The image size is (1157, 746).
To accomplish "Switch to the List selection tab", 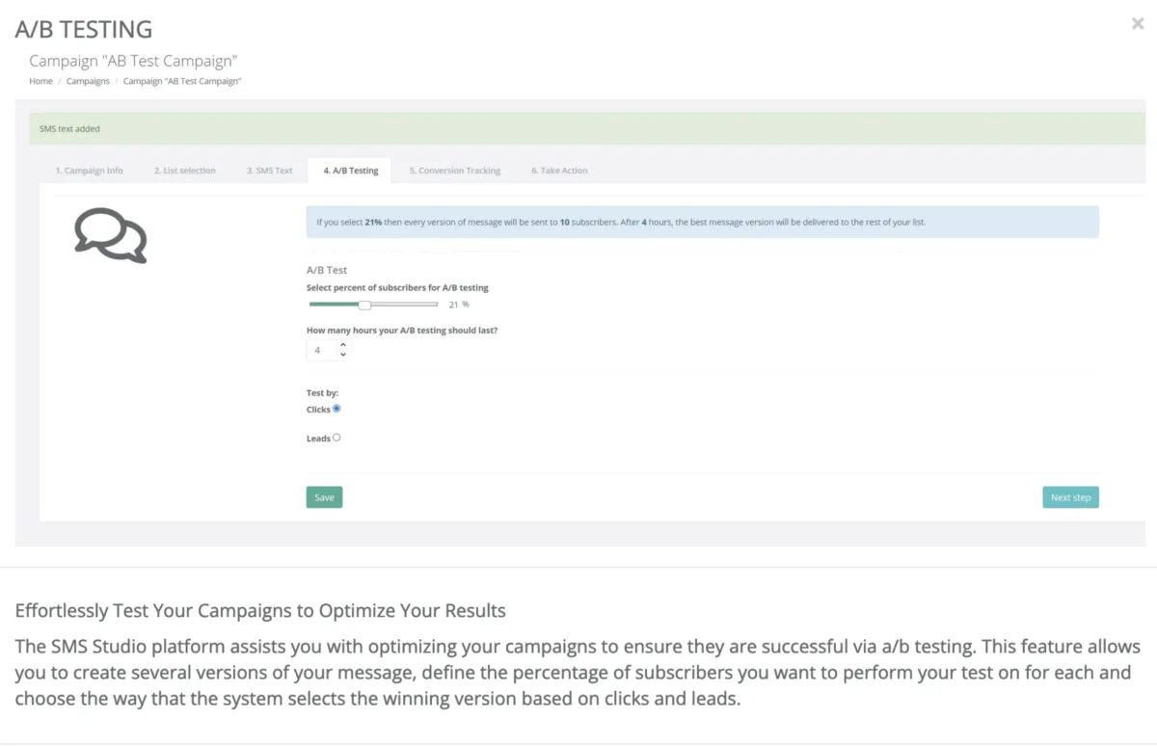I will 184,171.
